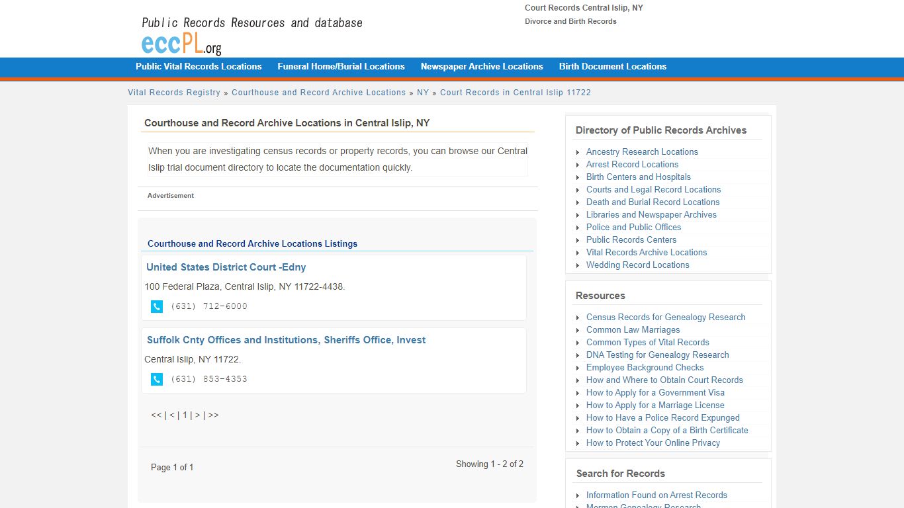This screenshot has width=904, height=508.
Task: Read How to Have a Police Record Expunged
Action: tap(663, 417)
